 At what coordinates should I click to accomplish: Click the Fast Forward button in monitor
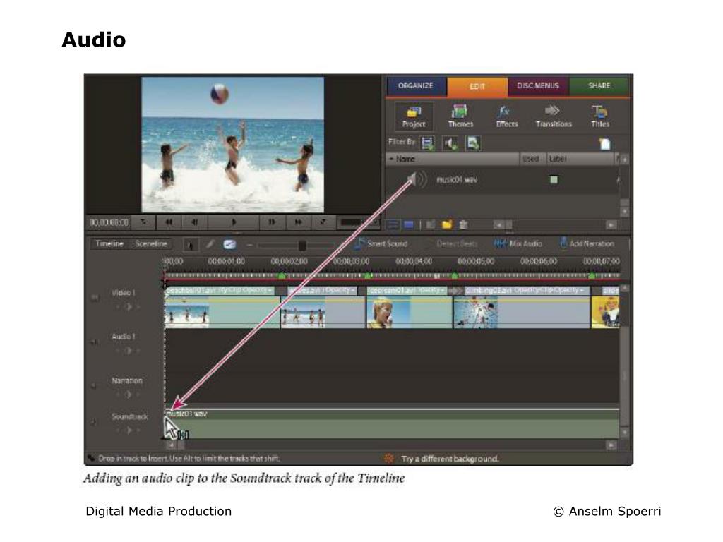click(299, 222)
